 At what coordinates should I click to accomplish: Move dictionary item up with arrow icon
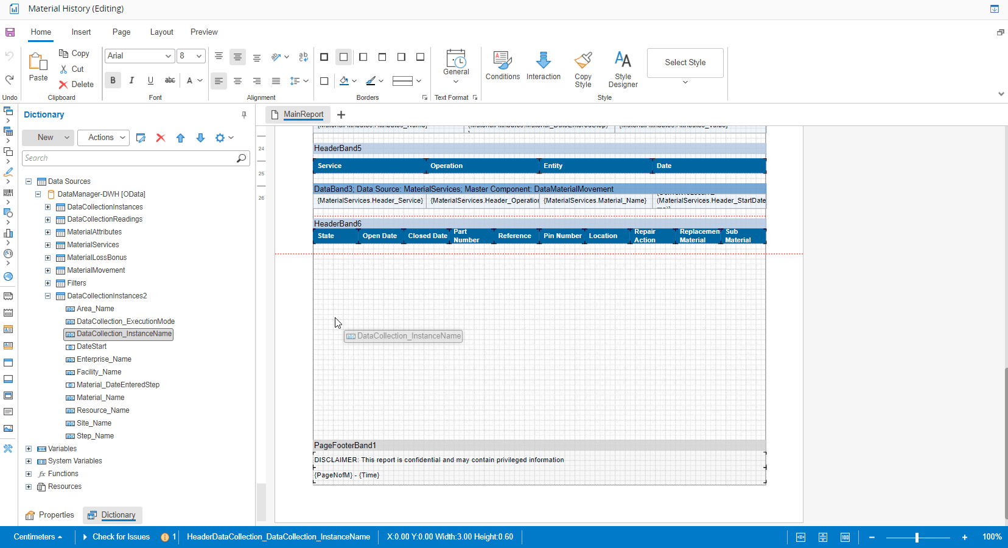181,138
